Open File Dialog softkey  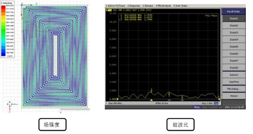point(234,89)
